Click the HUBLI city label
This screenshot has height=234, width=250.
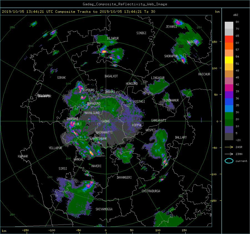point(77,124)
